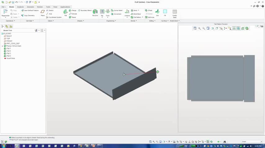
Task: Switch to the View tab
Action: [55, 7]
